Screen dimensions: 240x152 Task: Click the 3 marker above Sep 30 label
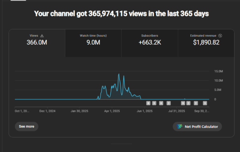(205, 103)
